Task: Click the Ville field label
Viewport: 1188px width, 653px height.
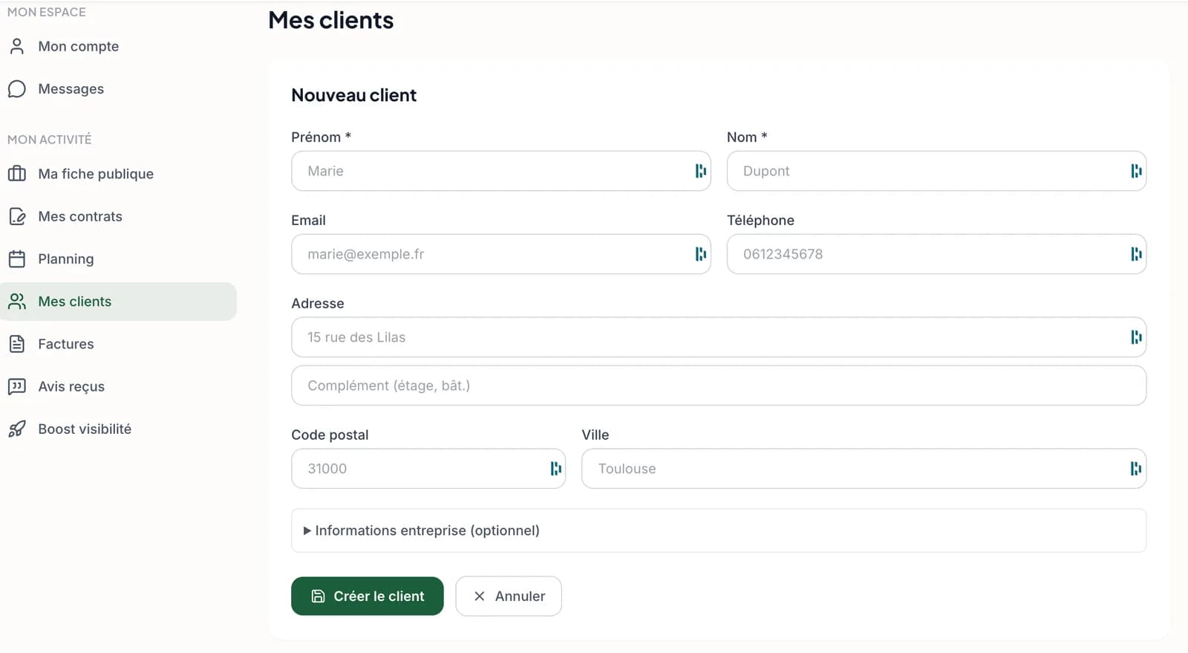Action: point(595,435)
